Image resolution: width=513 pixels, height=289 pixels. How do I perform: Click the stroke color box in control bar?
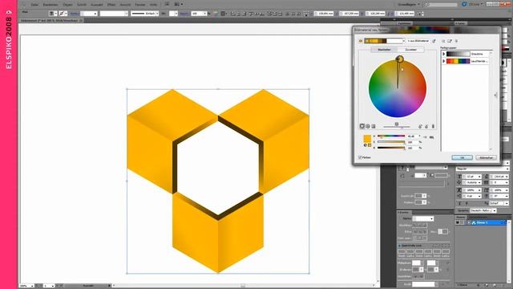pyautogui.click(x=62, y=14)
